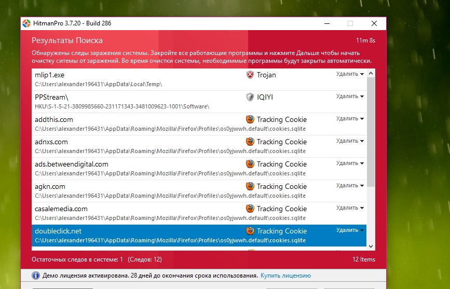This screenshot has height=289, width=450.
Task: Click the scrollbar up arrow in results list
Action: [x=371, y=74]
